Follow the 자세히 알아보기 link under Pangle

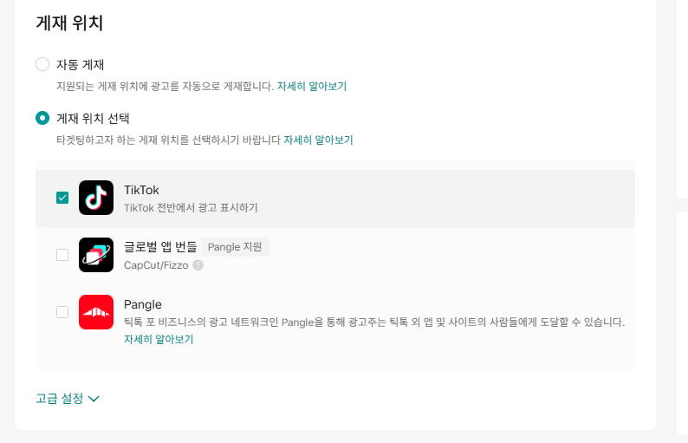coord(159,339)
